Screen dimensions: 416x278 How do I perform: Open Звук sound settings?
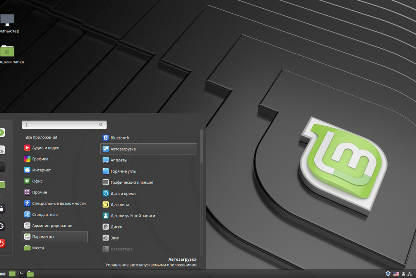click(149, 238)
